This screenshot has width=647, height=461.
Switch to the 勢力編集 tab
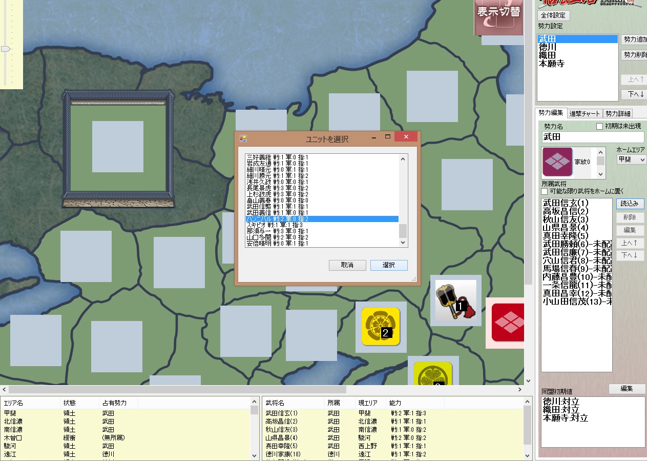(x=550, y=113)
